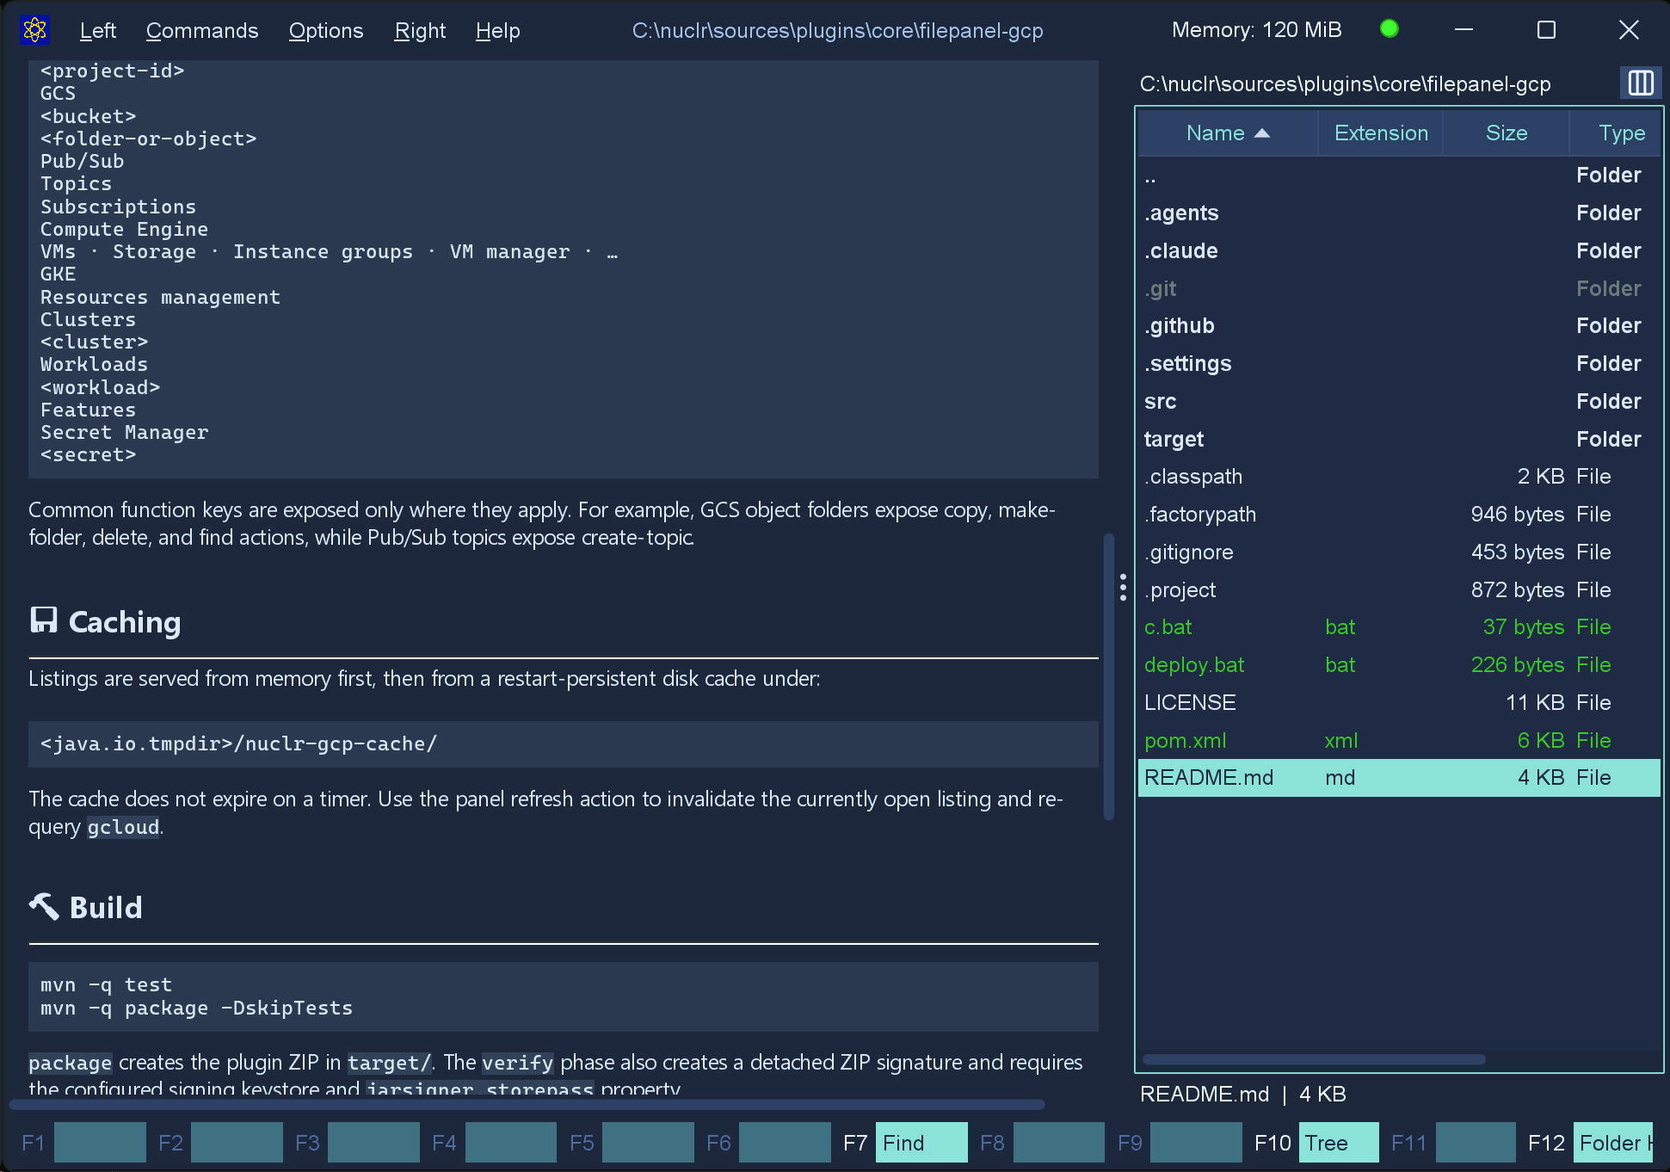Click the README viewer horizontal scrollbar
Image resolution: width=1670 pixels, height=1172 pixels.
tap(527, 1104)
